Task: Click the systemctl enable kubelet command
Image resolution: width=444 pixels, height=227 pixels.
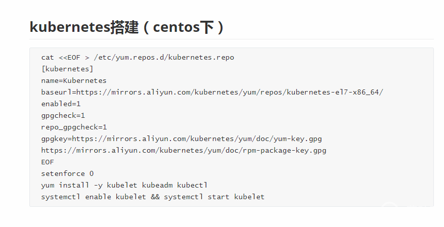Action: pos(94,197)
